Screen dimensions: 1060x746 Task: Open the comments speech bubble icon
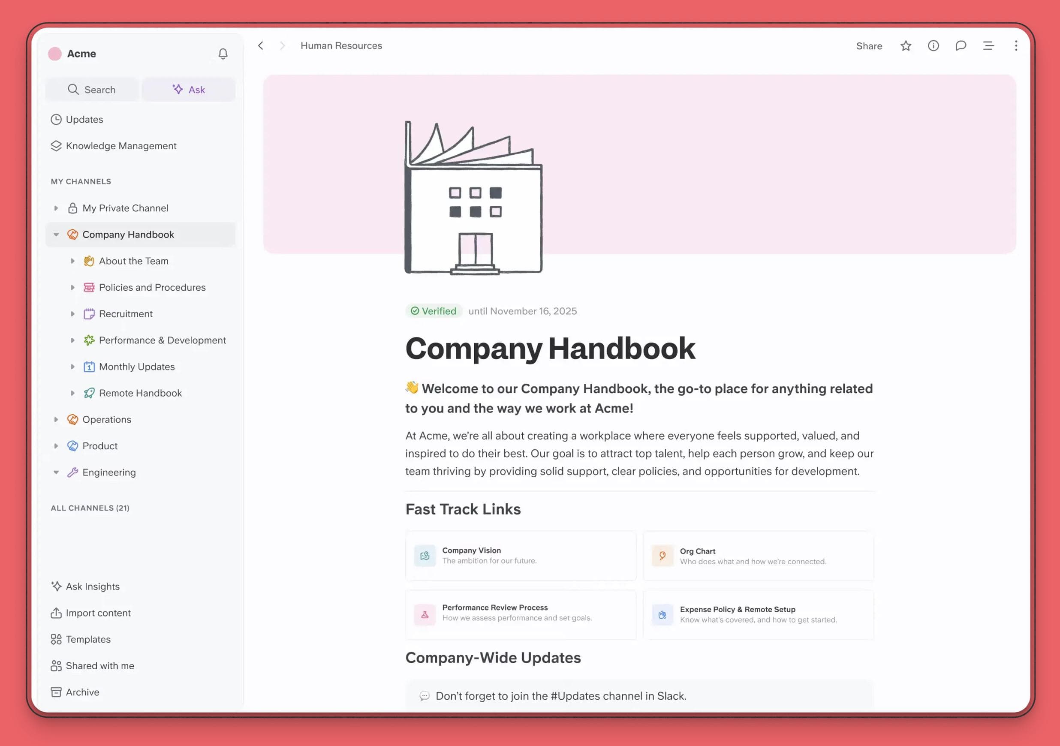(x=961, y=46)
